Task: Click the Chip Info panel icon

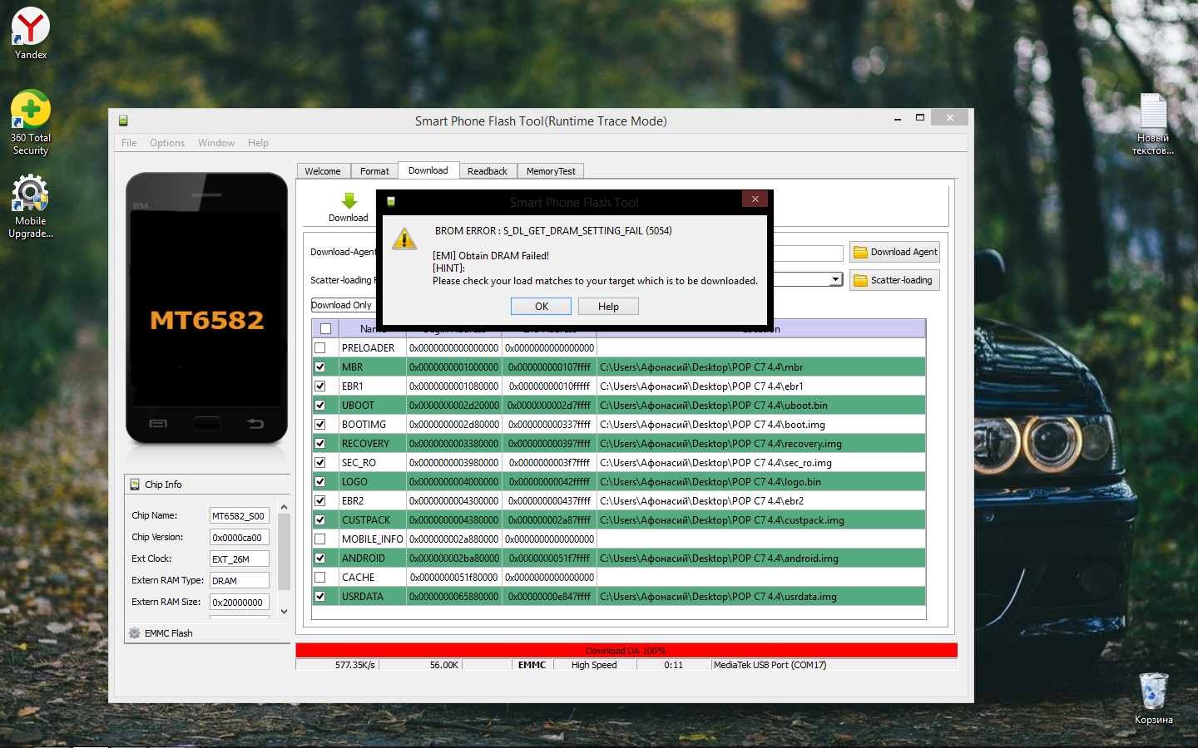Action: pos(135,485)
